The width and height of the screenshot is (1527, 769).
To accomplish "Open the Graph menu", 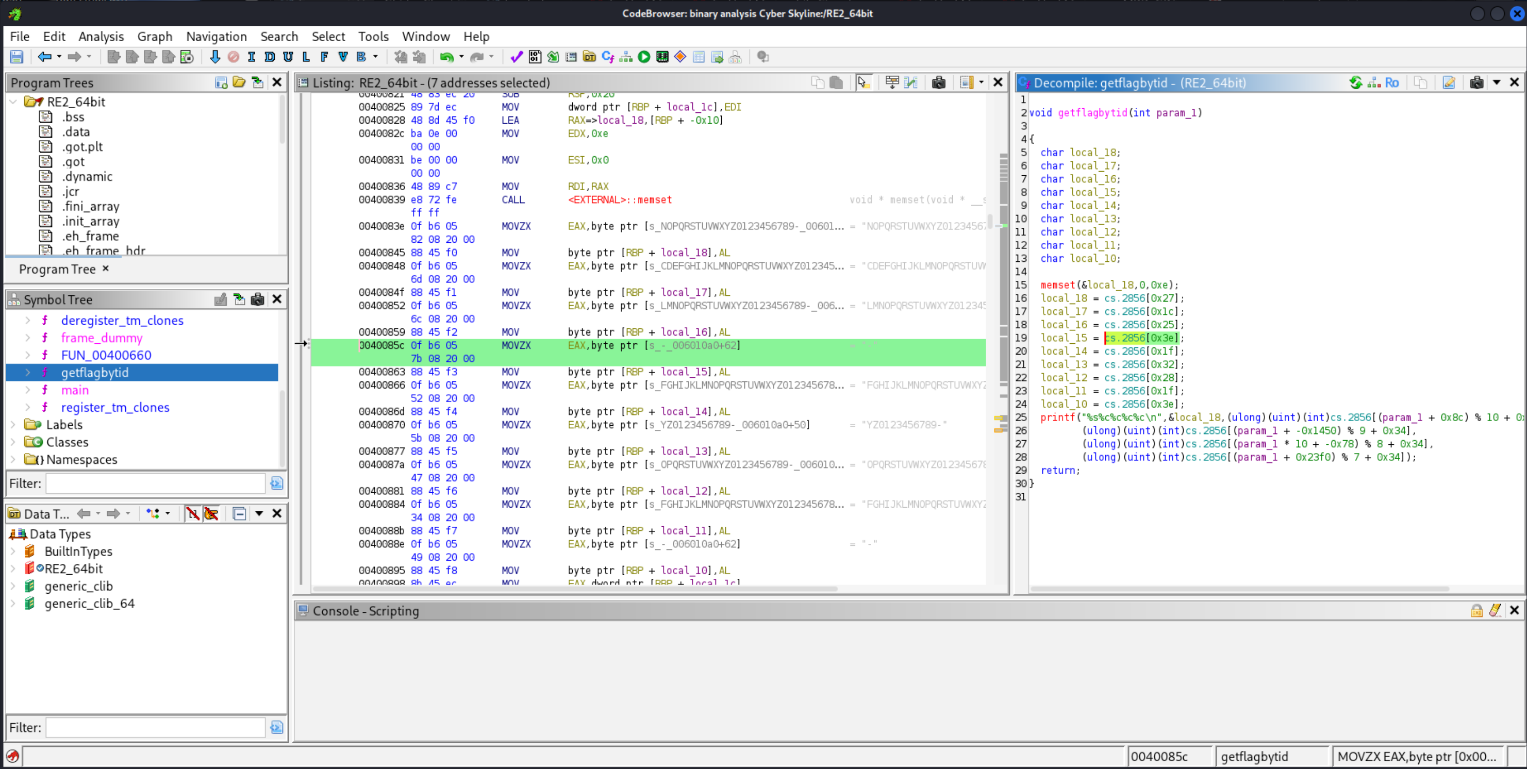I will point(155,36).
